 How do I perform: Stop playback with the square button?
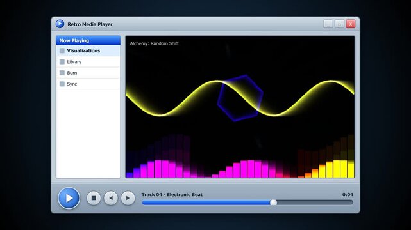pyautogui.click(x=94, y=198)
